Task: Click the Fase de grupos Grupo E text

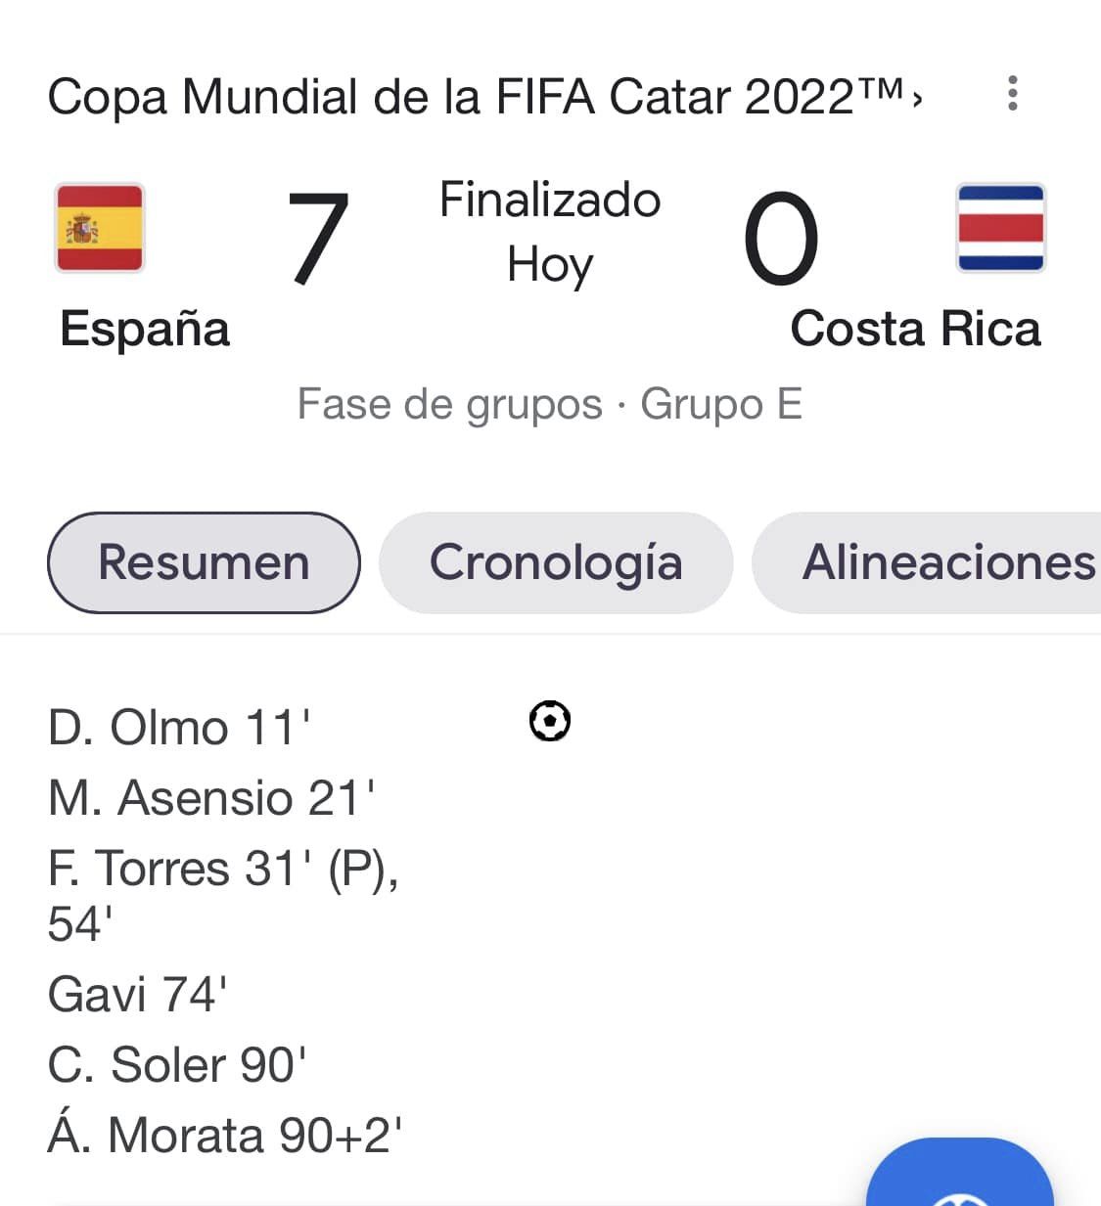Action: pos(549,404)
